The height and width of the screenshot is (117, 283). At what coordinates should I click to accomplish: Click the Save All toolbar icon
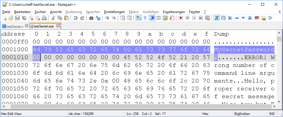pos(24,18)
